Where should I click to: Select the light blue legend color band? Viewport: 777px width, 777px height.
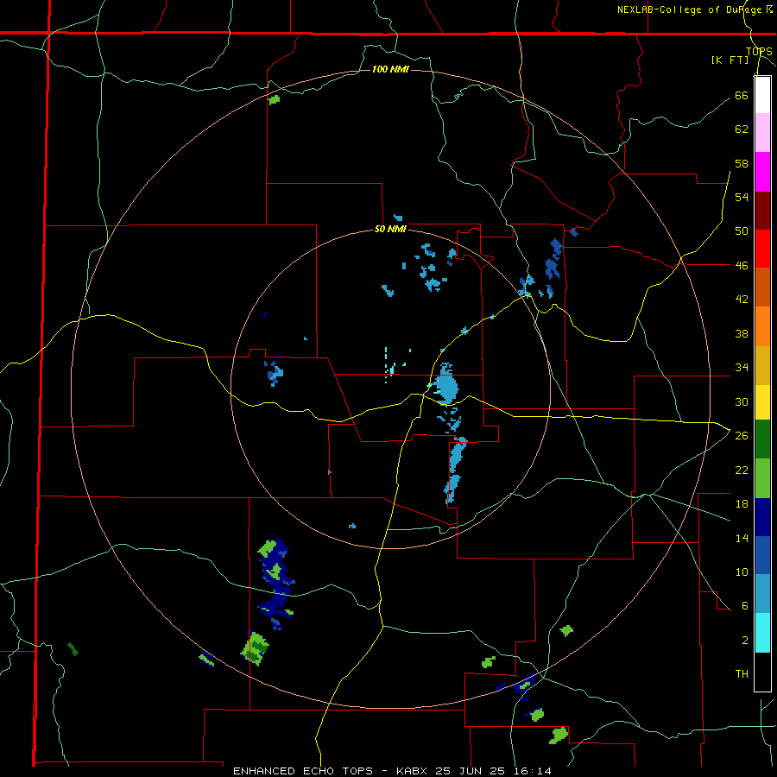click(x=762, y=594)
